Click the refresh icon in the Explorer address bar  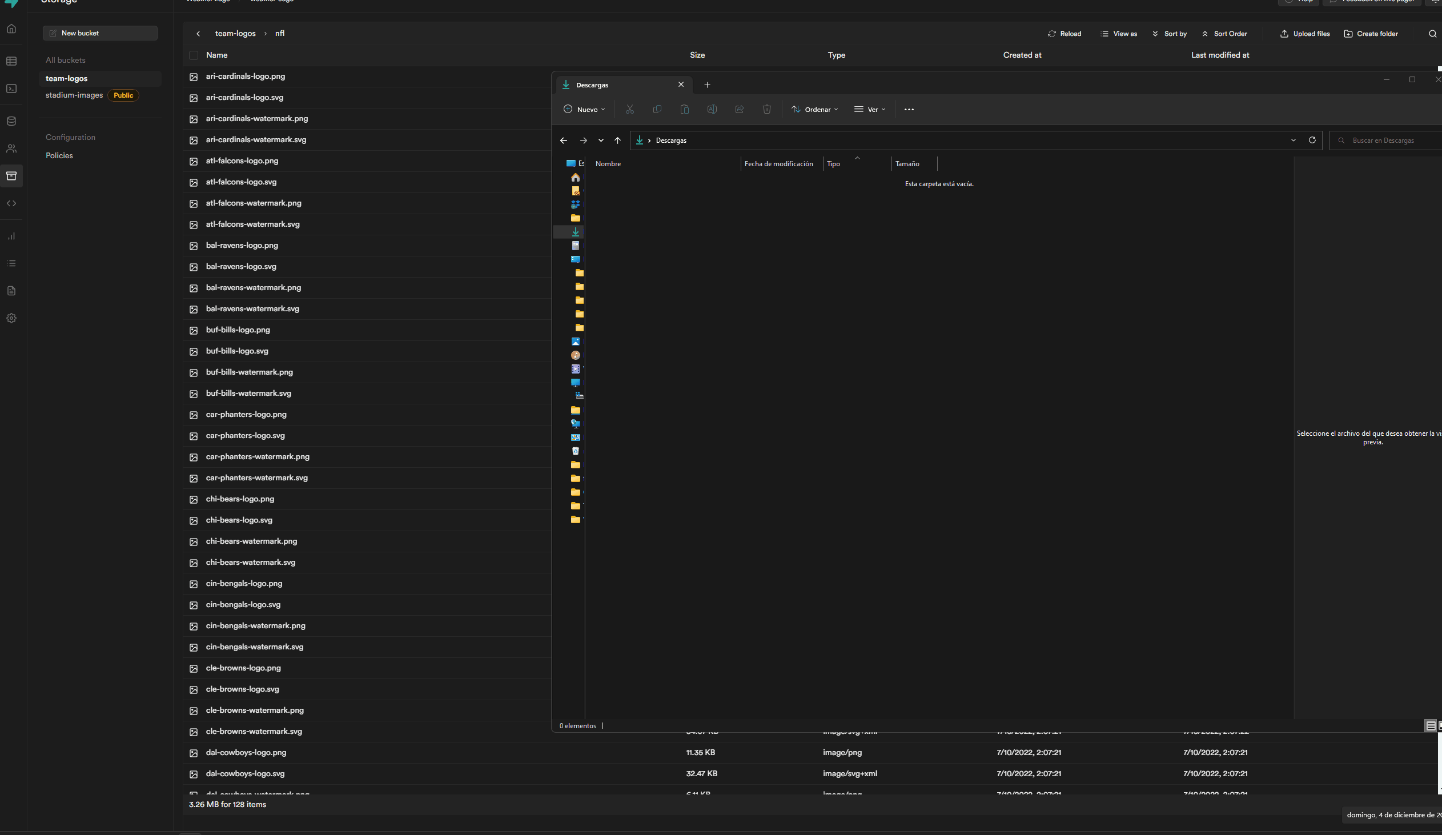click(x=1312, y=140)
